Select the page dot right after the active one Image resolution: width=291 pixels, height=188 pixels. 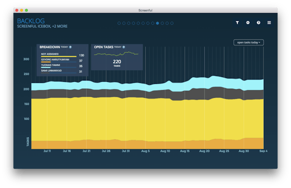tap(162, 23)
